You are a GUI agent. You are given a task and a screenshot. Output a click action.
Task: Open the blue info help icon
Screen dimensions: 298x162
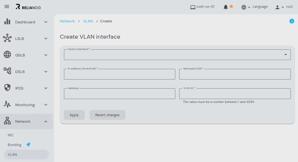(292, 21)
